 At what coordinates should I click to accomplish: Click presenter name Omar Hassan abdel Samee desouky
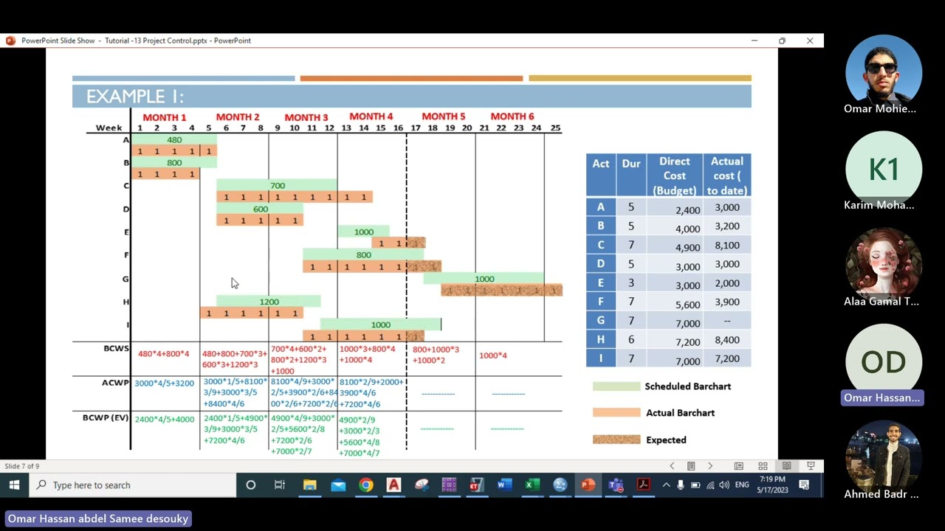pos(97,518)
